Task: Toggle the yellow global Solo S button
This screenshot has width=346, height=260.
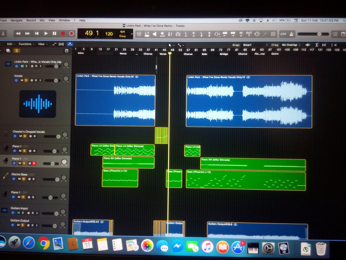Action: coord(17,51)
